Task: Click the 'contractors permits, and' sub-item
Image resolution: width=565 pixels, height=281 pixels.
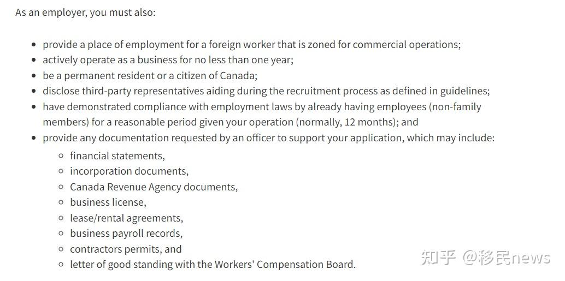Action: coord(126,249)
